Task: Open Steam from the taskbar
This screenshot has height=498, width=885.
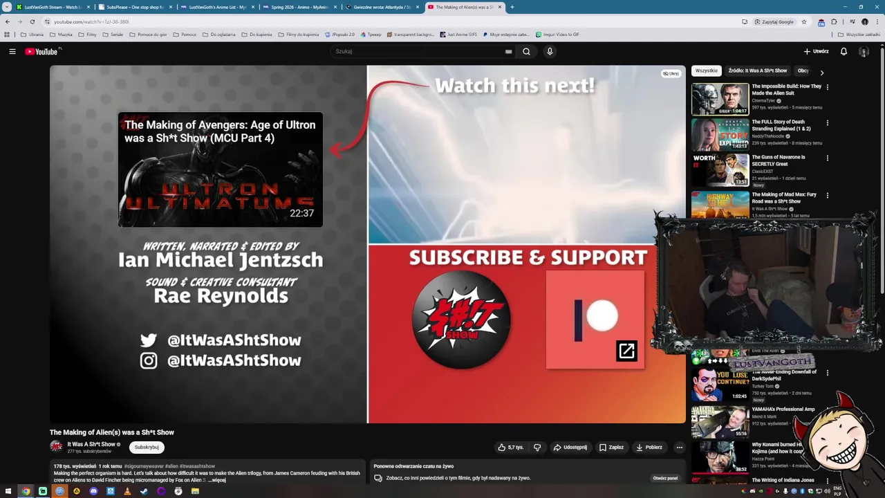Action: (x=144, y=491)
